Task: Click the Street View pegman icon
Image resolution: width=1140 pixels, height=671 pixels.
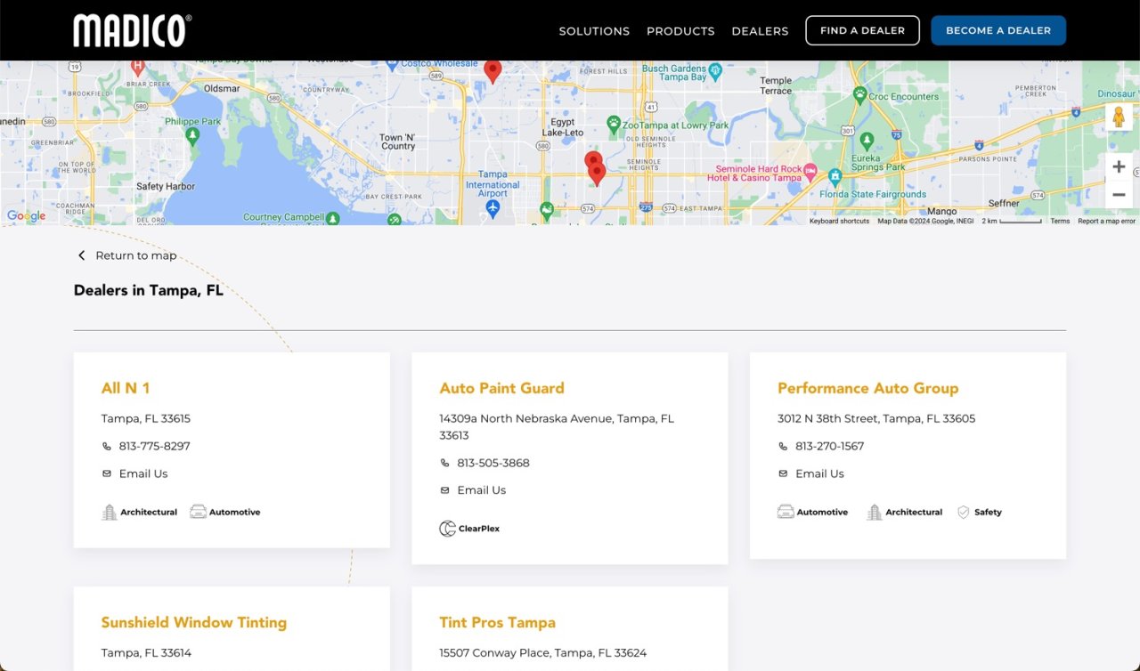Action: click(x=1119, y=117)
